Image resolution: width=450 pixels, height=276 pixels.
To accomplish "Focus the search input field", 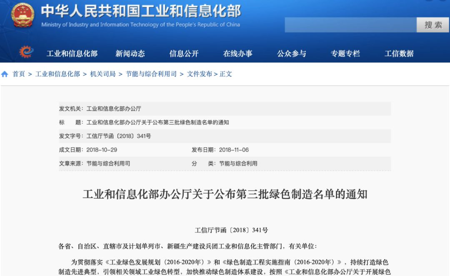I will tap(350, 25).
